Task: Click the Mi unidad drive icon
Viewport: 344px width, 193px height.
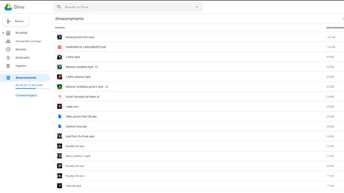Action: tap(8, 33)
